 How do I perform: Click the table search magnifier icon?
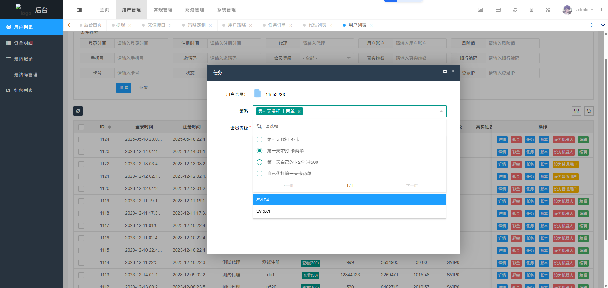[x=589, y=111]
